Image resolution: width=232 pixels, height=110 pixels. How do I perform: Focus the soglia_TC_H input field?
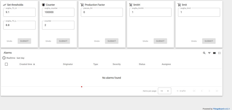19,12
